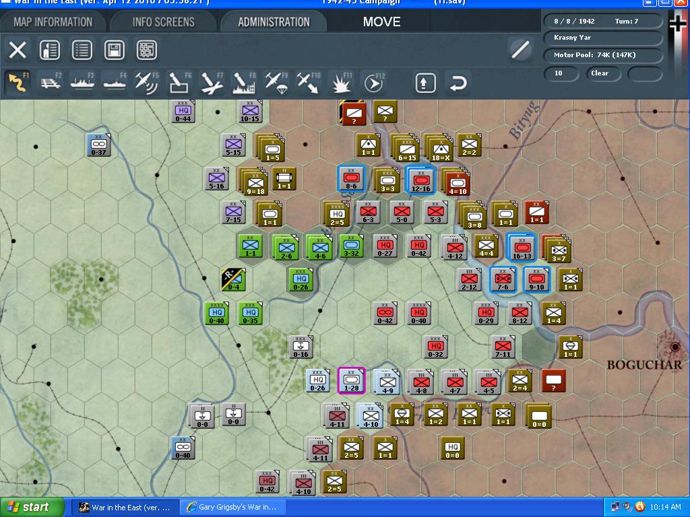
Task: Select the Soviet 6=15 counter stack
Action: pos(406,147)
